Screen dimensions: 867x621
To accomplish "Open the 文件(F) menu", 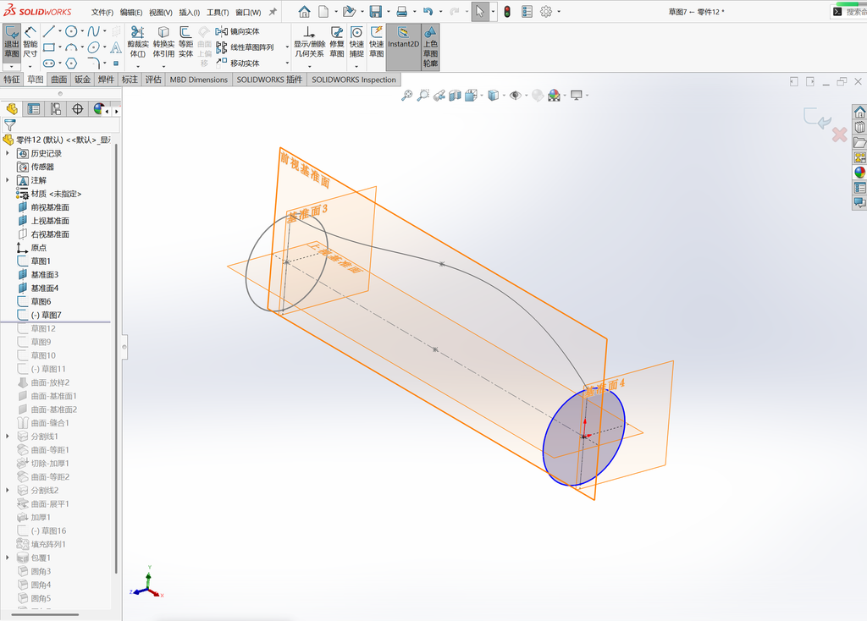I will [x=102, y=12].
